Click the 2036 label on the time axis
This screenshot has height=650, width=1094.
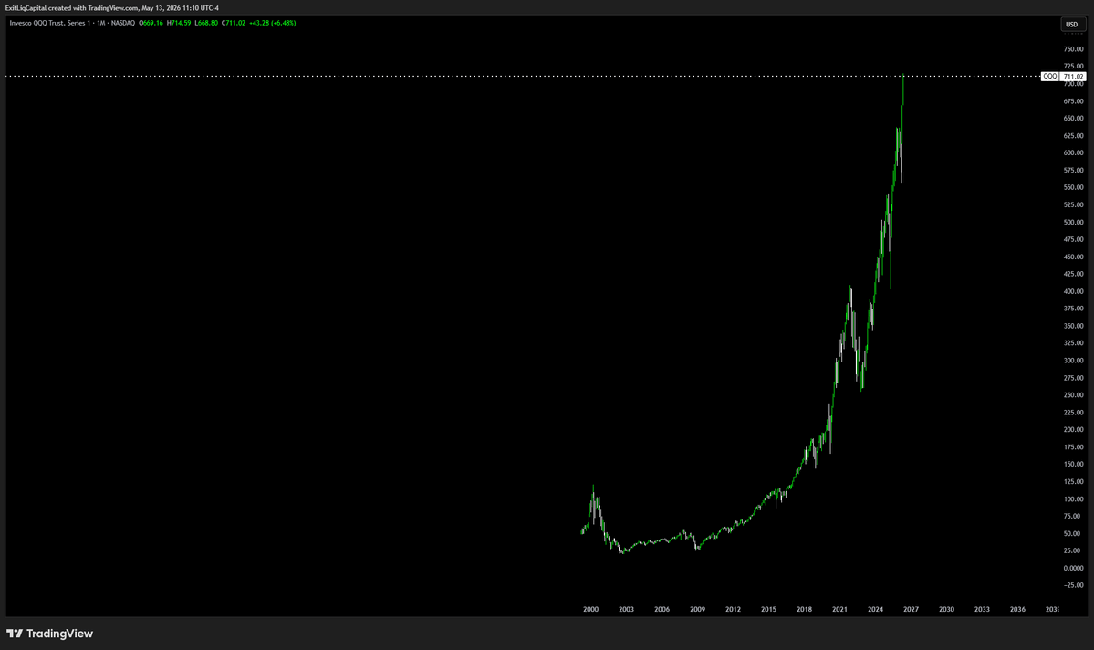click(x=1018, y=610)
